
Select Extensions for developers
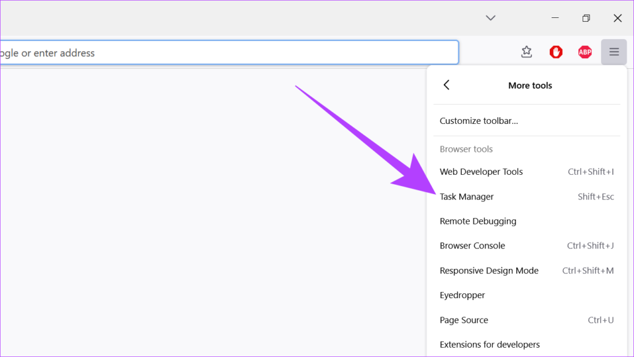point(489,344)
